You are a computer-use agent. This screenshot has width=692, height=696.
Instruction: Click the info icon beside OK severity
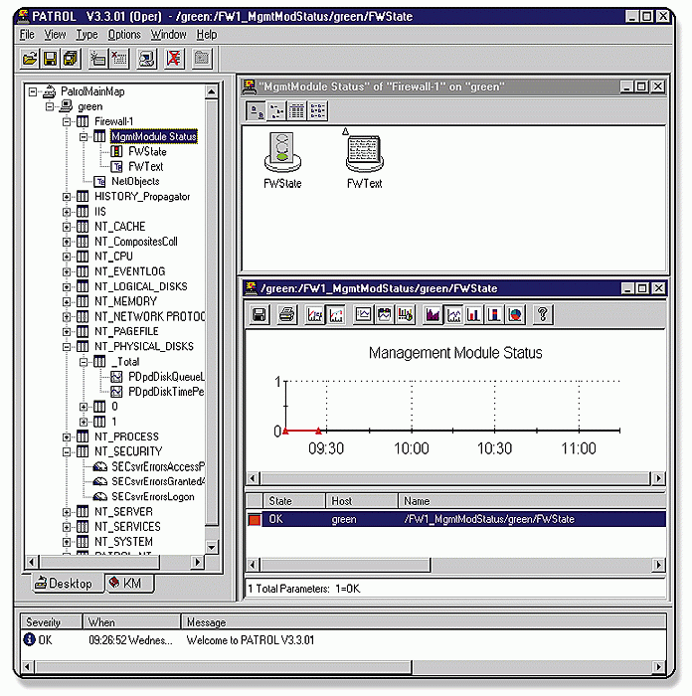[29, 639]
